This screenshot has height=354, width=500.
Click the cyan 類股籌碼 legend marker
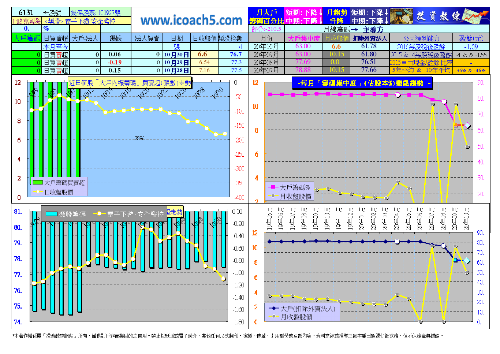coord(51,214)
